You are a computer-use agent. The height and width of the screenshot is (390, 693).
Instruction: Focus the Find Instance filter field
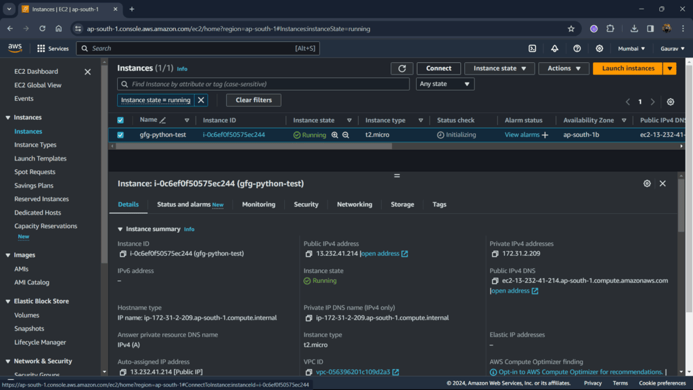pos(263,84)
